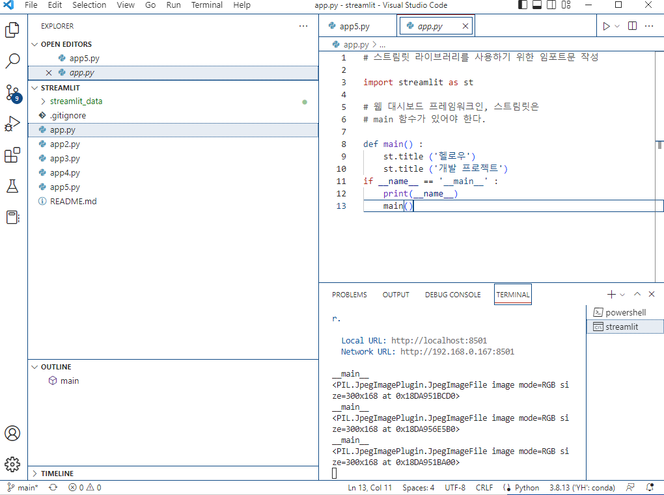Open notifications bell in status bar
This screenshot has width=664, height=495.
[x=650, y=487]
